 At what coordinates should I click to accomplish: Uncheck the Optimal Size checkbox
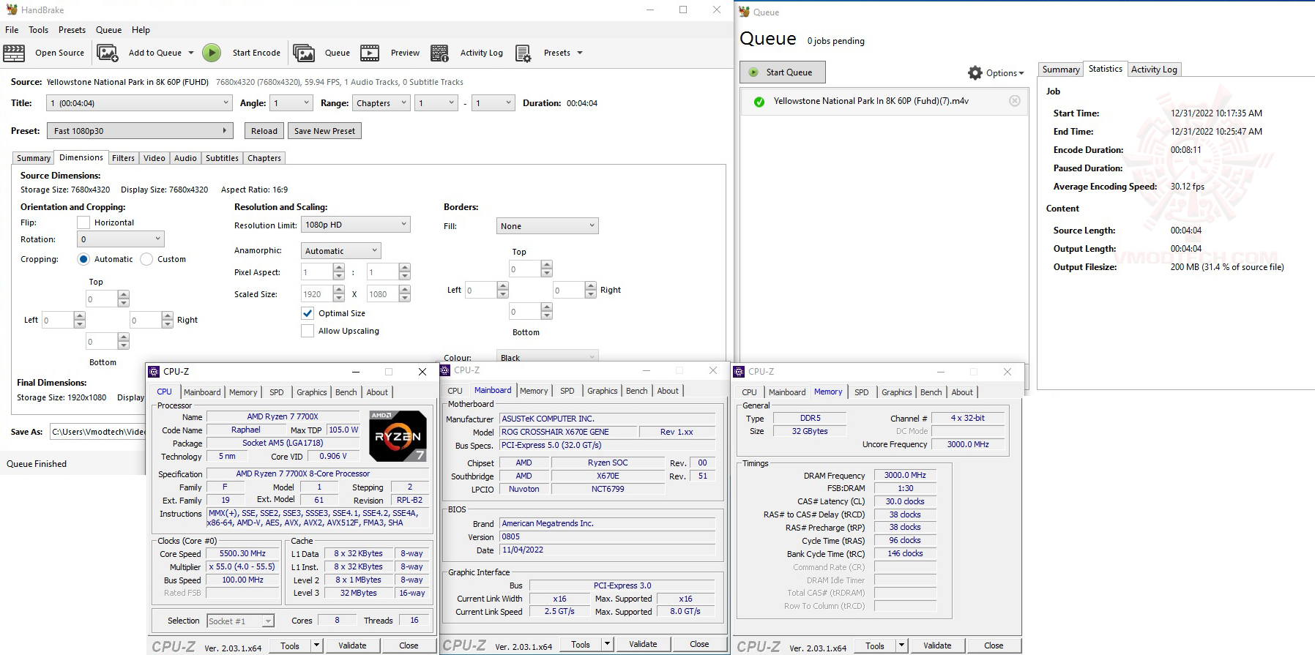308,313
